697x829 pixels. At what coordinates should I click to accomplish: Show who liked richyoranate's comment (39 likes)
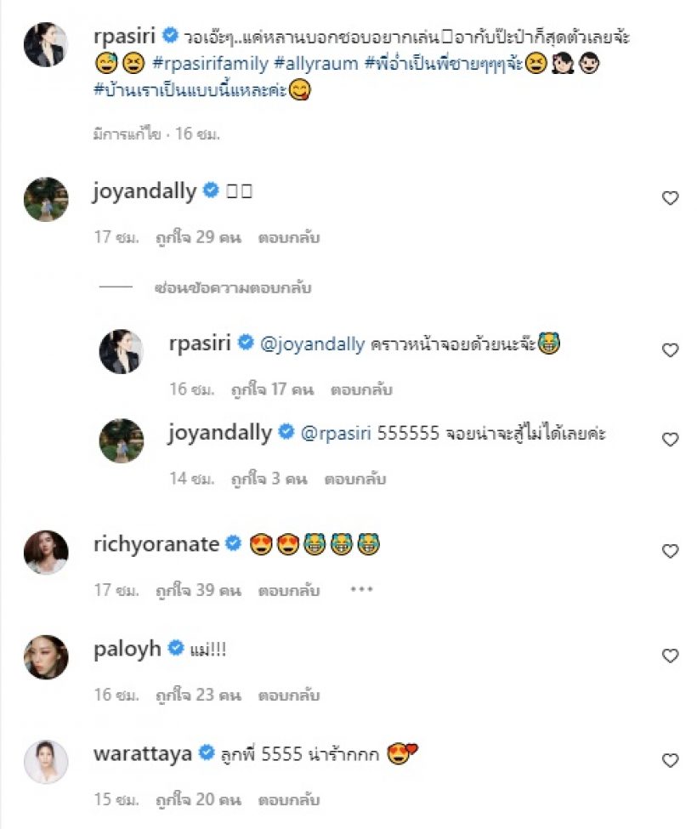pyautogui.click(x=197, y=590)
